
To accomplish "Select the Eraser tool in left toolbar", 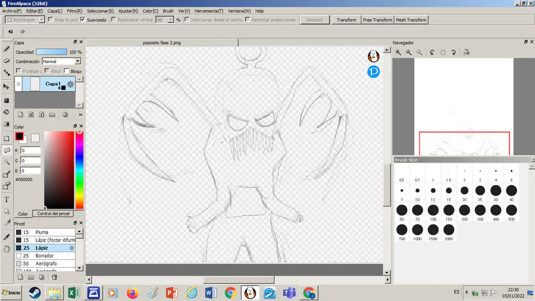I will pyautogui.click(x=7, y=61).
